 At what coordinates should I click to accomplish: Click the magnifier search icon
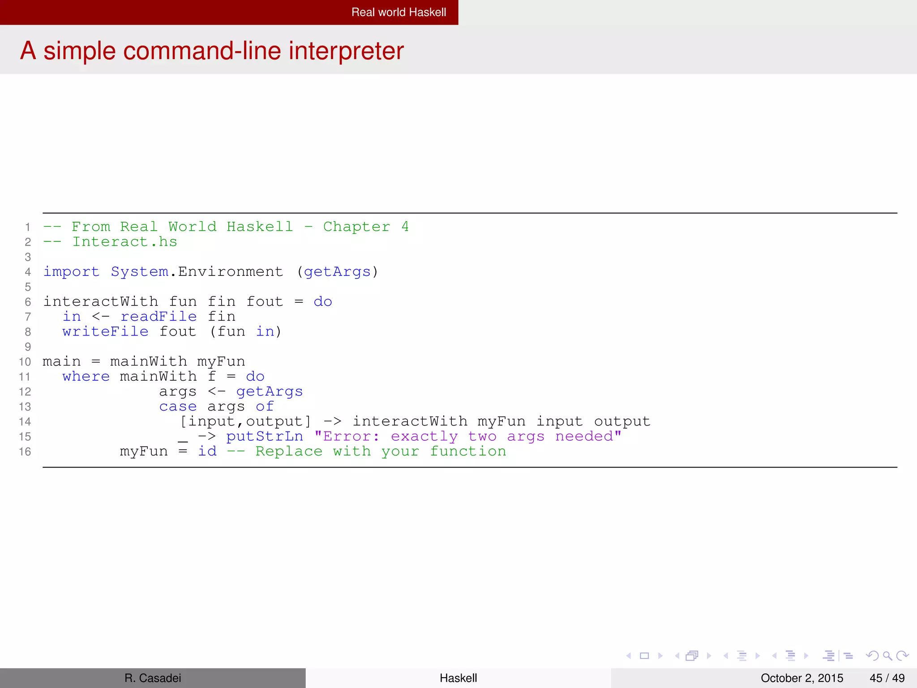coord(887,656)
